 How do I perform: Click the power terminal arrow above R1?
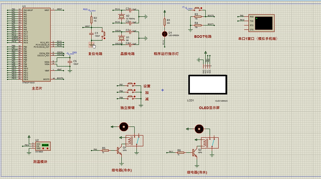[x=165, y=11]
